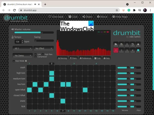The image size is (154, 115).
Task: Open a new browser tab
Action: click(x=45, y=4)
